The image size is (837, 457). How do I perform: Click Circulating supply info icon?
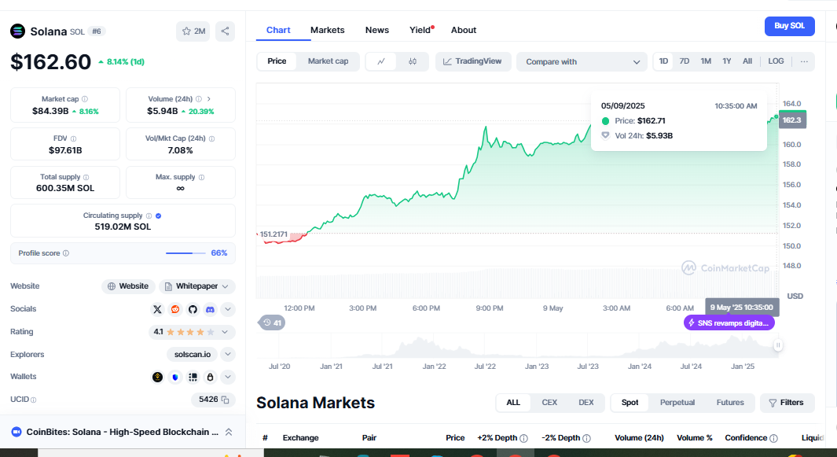(x=149, y=216)
